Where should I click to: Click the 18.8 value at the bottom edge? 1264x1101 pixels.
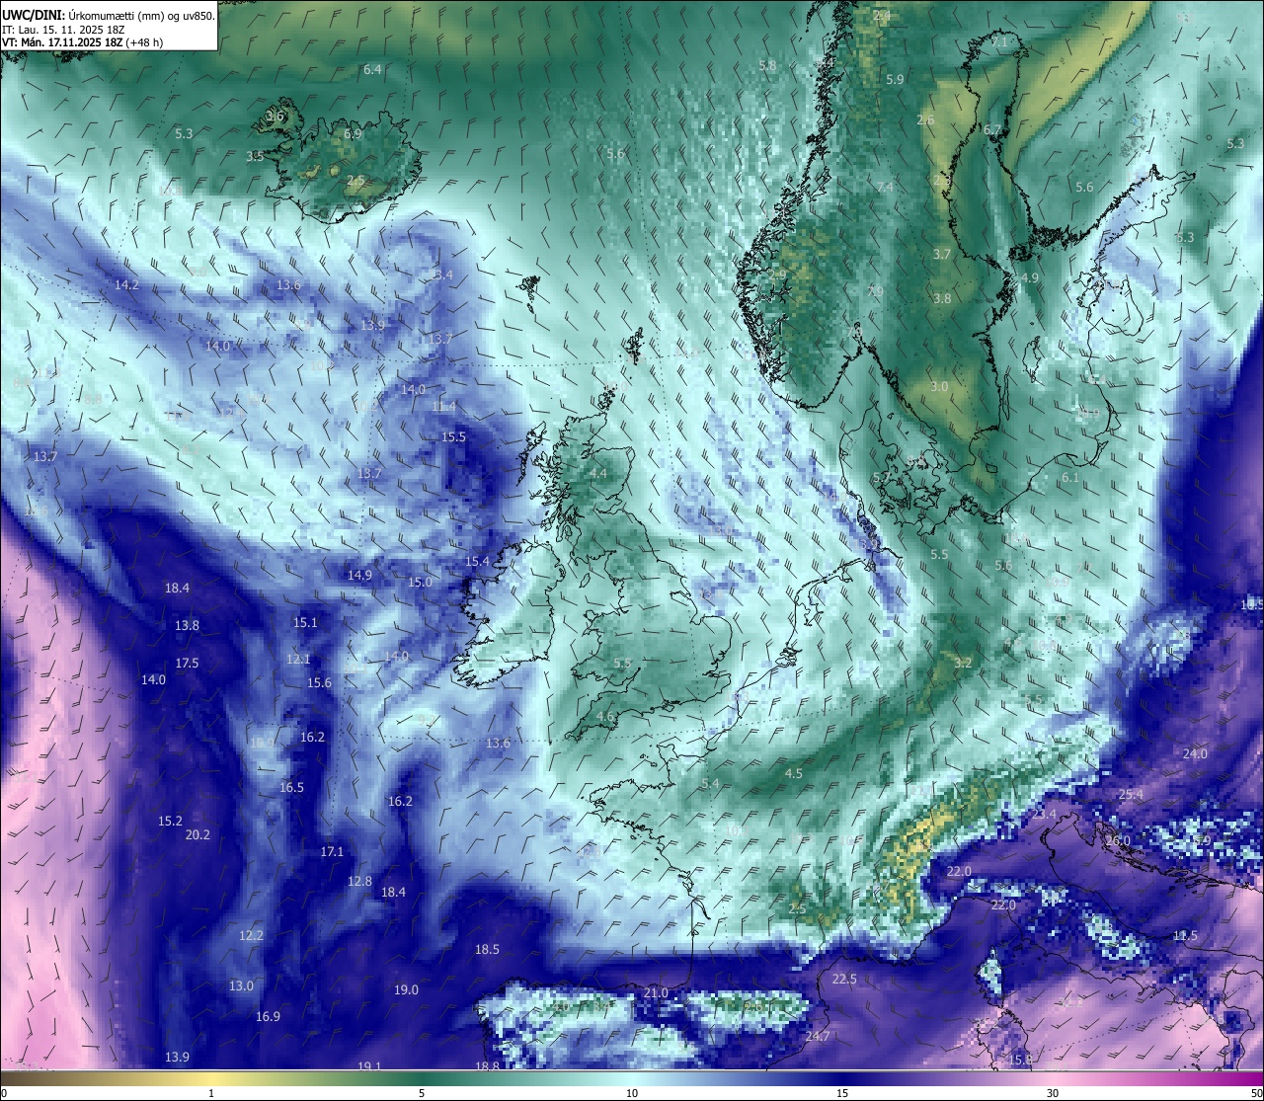(487, 1066)
